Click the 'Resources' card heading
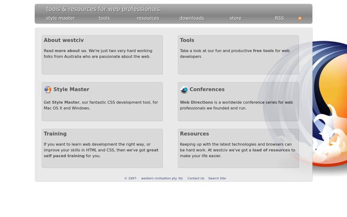This screenshot has width=347, height=217. (x=194, y=134)
